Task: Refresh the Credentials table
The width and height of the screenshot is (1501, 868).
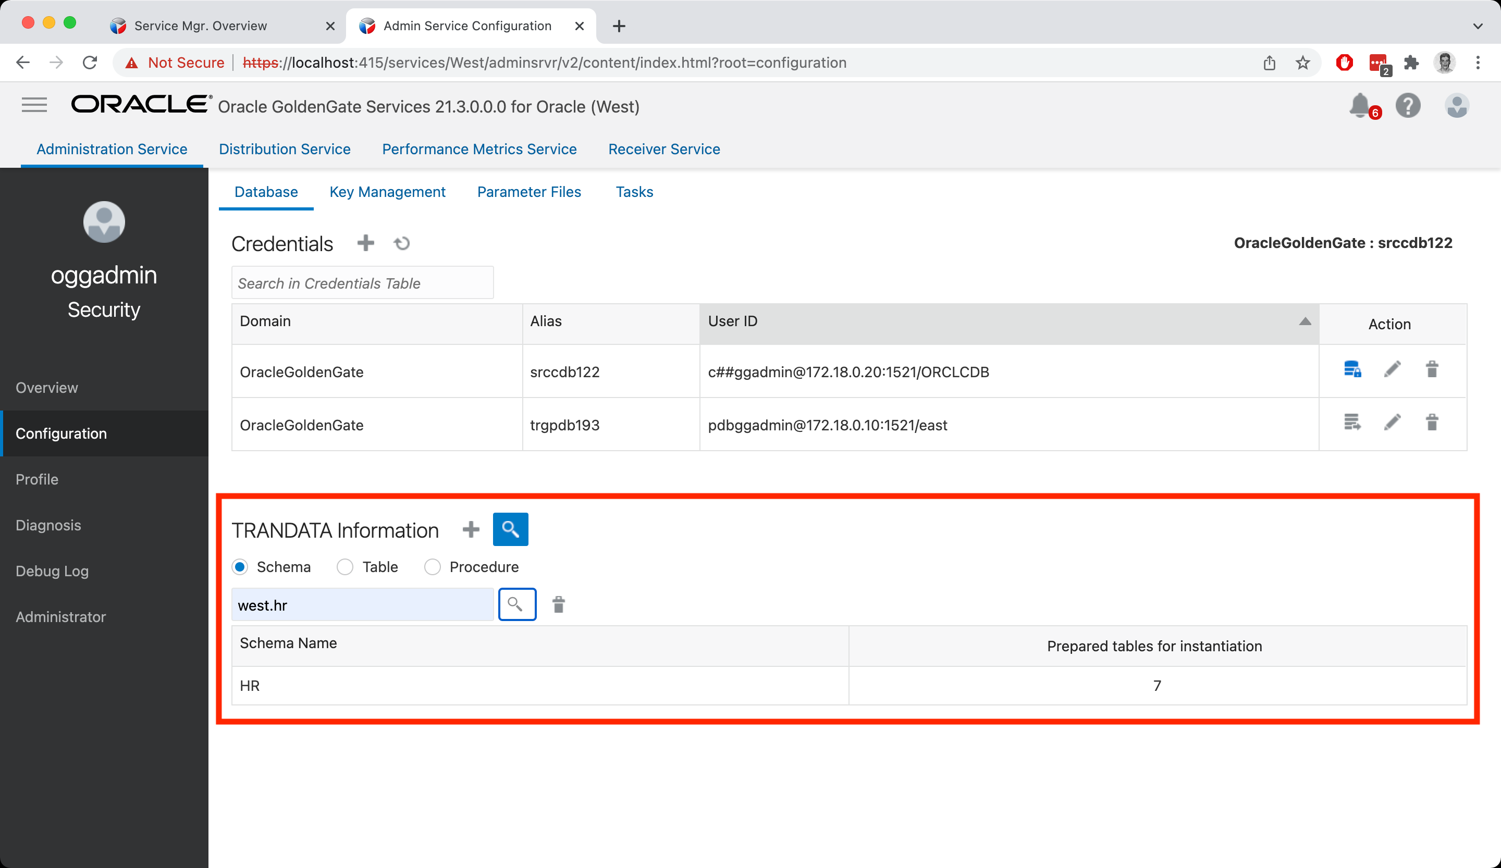Action: pyautogui.click(x=402, y=243)
